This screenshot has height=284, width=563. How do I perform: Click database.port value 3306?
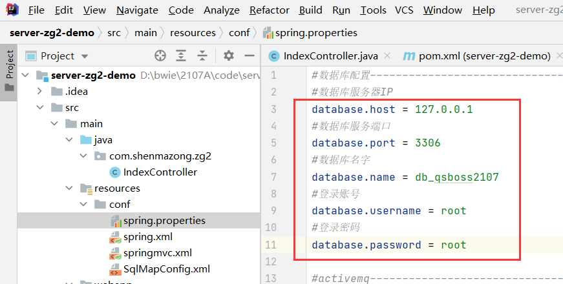428,143
